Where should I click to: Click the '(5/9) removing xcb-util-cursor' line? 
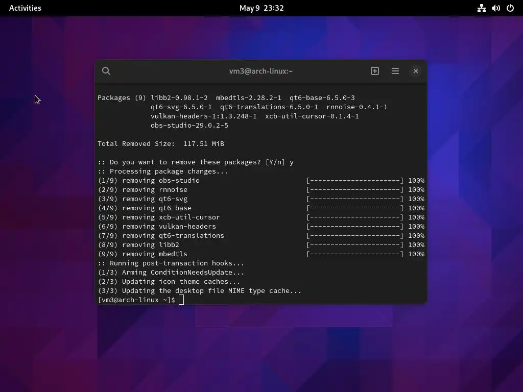(159, 217)
